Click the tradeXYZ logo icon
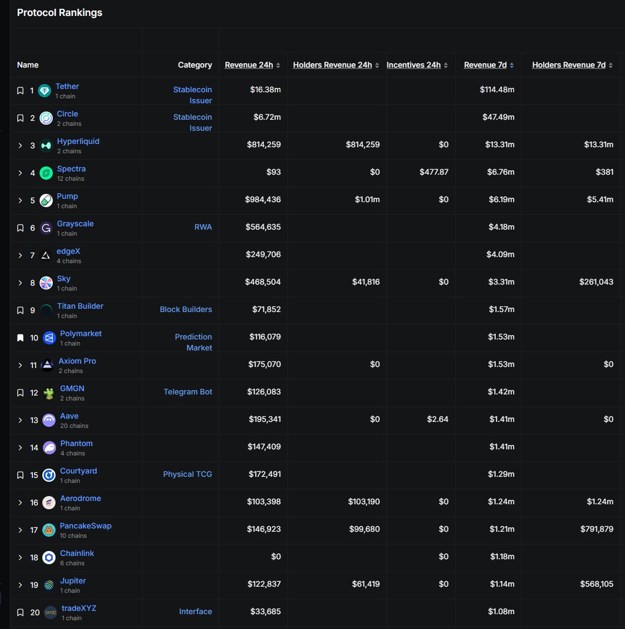625x629 pixels. (51, 613)
